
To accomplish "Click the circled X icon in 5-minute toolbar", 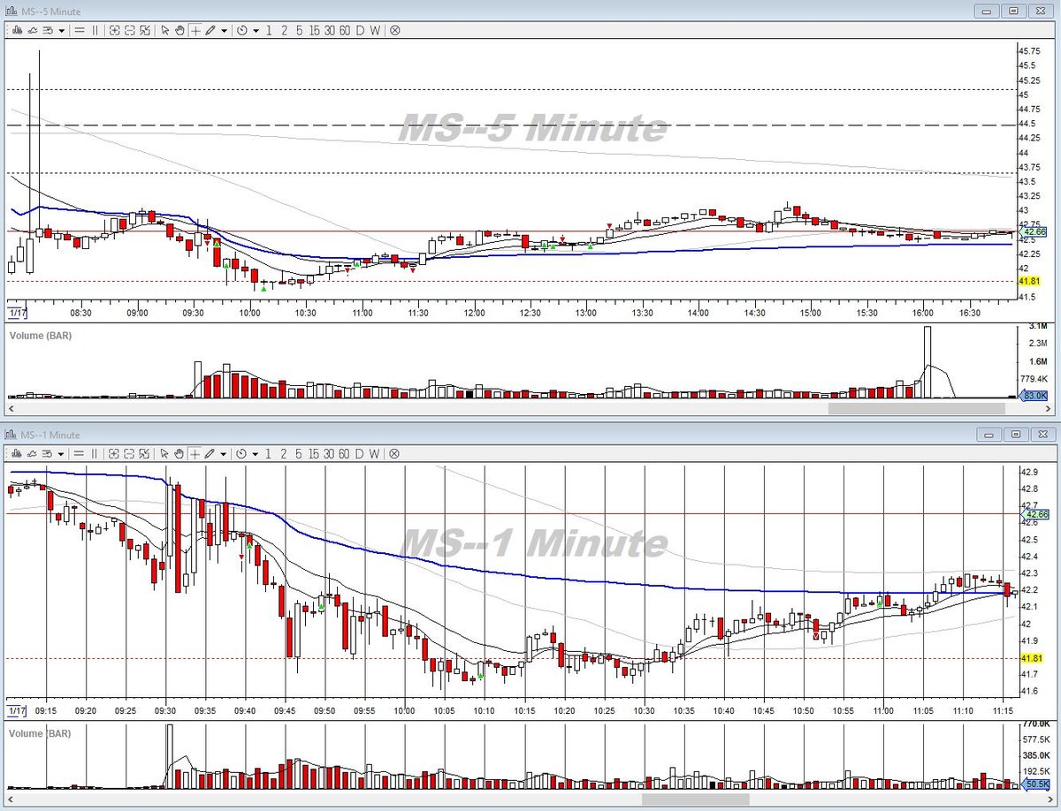I will tap(394, 30).
